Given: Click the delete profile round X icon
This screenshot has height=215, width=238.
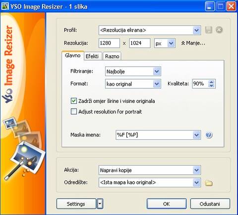Looking at the screenshot, I should tap(219, 30).
